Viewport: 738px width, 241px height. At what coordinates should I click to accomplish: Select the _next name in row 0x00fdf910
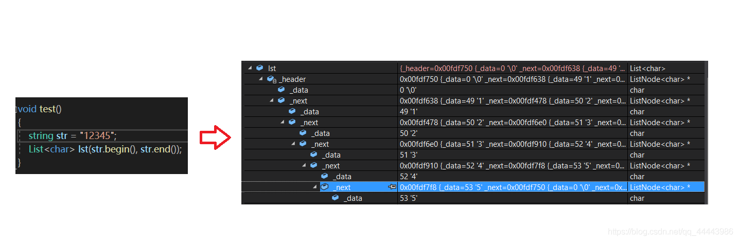coord(330,166)
